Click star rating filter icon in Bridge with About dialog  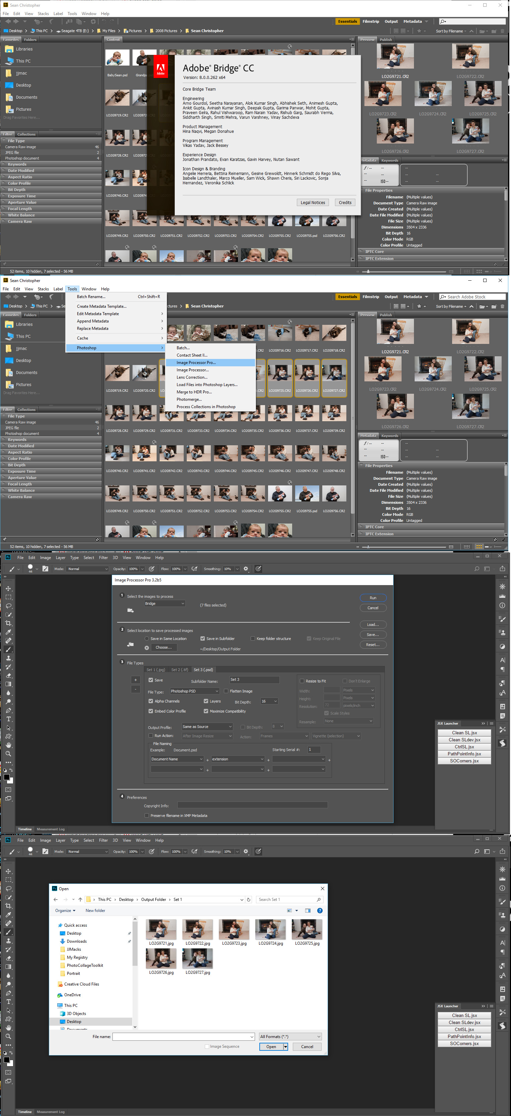pos(419,31)
